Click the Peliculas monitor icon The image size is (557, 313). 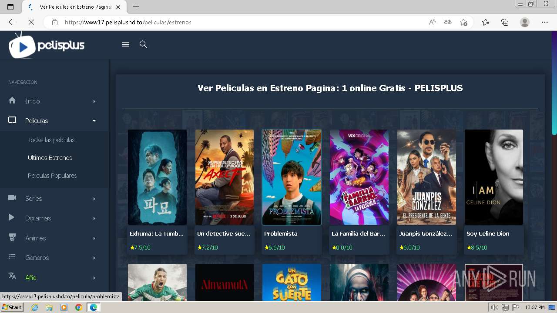click(12, 120)
